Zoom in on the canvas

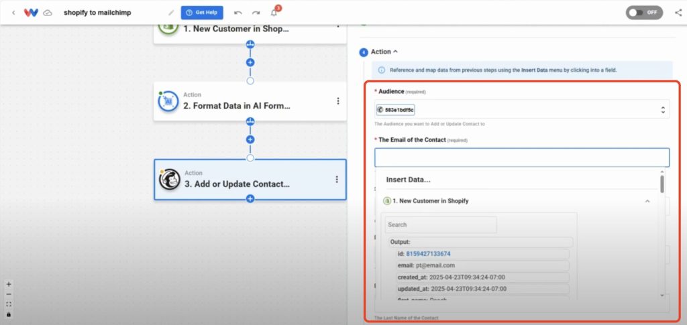point(9,284)
